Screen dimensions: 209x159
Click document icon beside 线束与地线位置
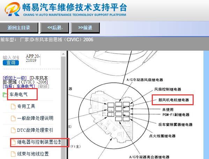click(x=13, y=154)
